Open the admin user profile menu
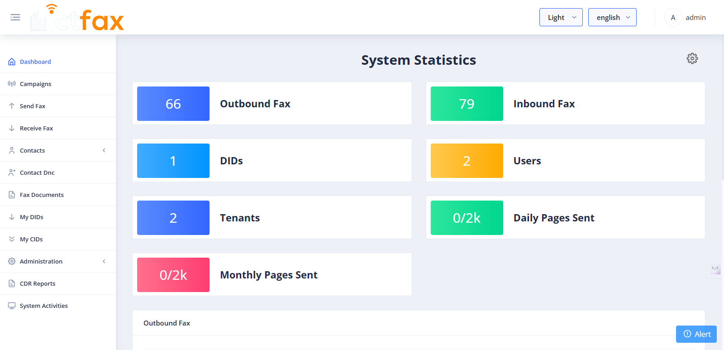The image size is (724, 350). [685, 17]
